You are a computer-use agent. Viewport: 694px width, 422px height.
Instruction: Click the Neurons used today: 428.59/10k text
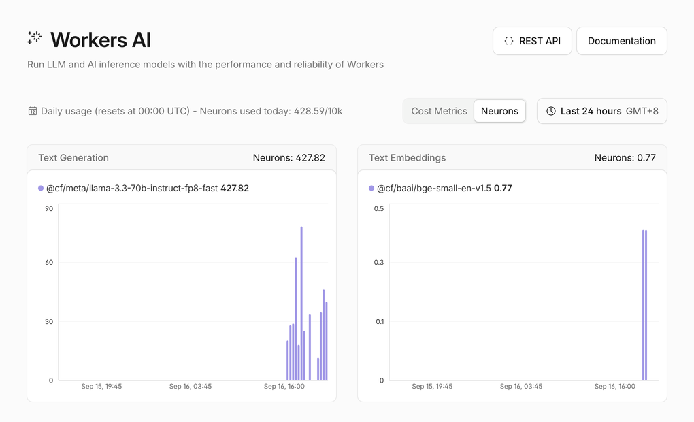(x=271, y=111)
